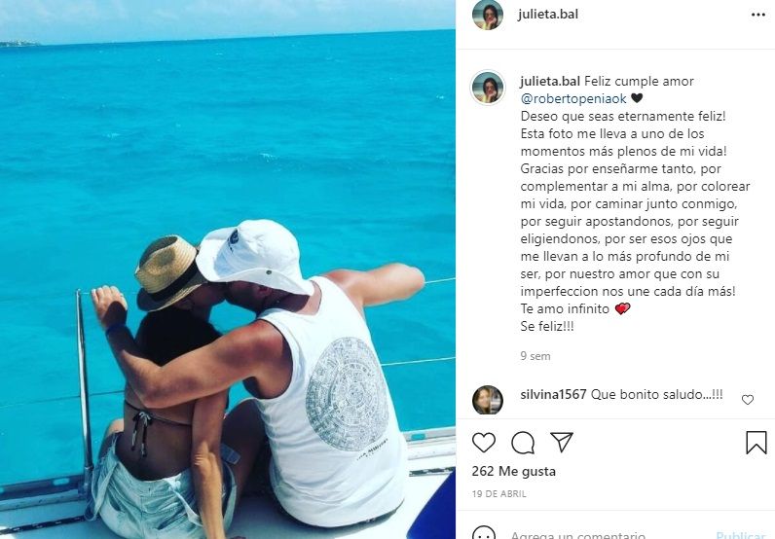Visit the @robertopeniaok mention link
Screen dimensions: 775x539
click(x=573, y=98)
